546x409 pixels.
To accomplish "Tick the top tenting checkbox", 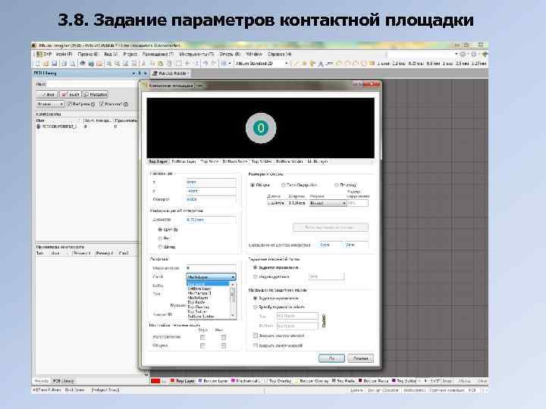I will click(256, 336).
